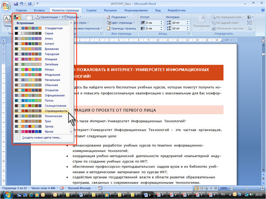Open Paragraph (Абзац) dialog launcher

point(189,33)
